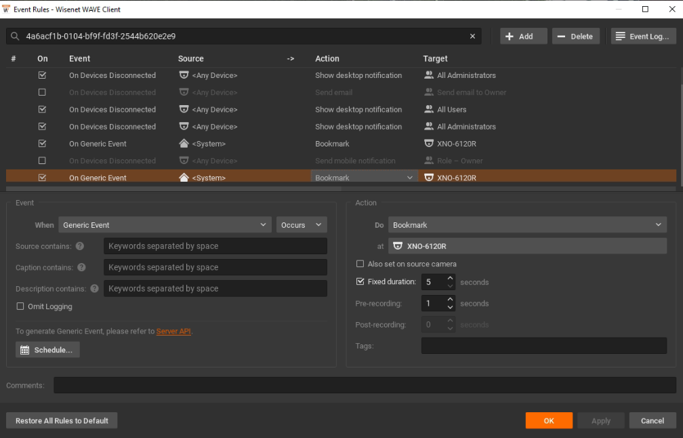Cancel the Event Rules dialog
This screenshot has width=683, height=438.
click(x=653, y=420)
